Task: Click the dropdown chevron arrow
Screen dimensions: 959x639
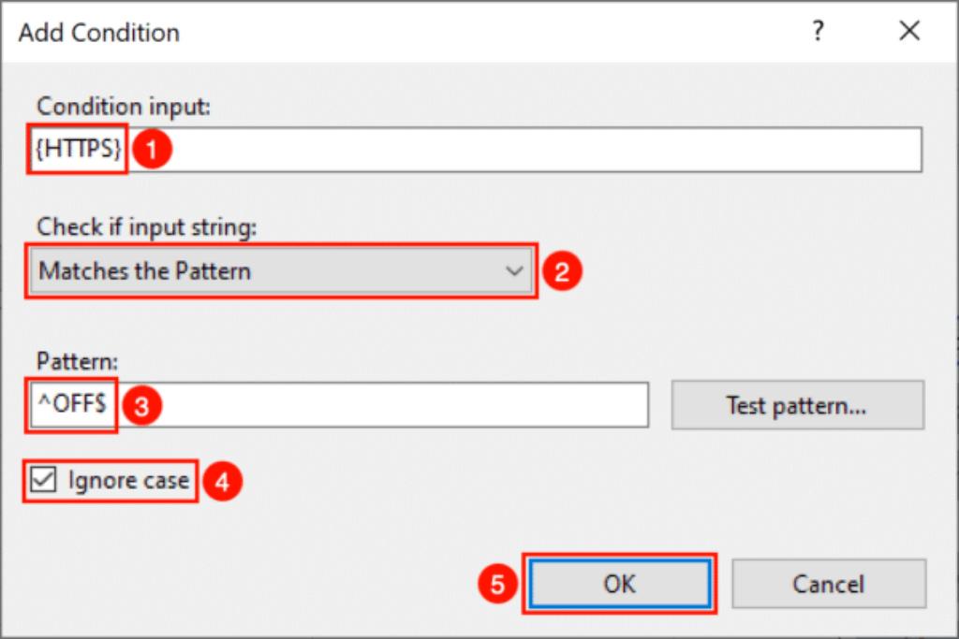Action: tap(514, 270)
